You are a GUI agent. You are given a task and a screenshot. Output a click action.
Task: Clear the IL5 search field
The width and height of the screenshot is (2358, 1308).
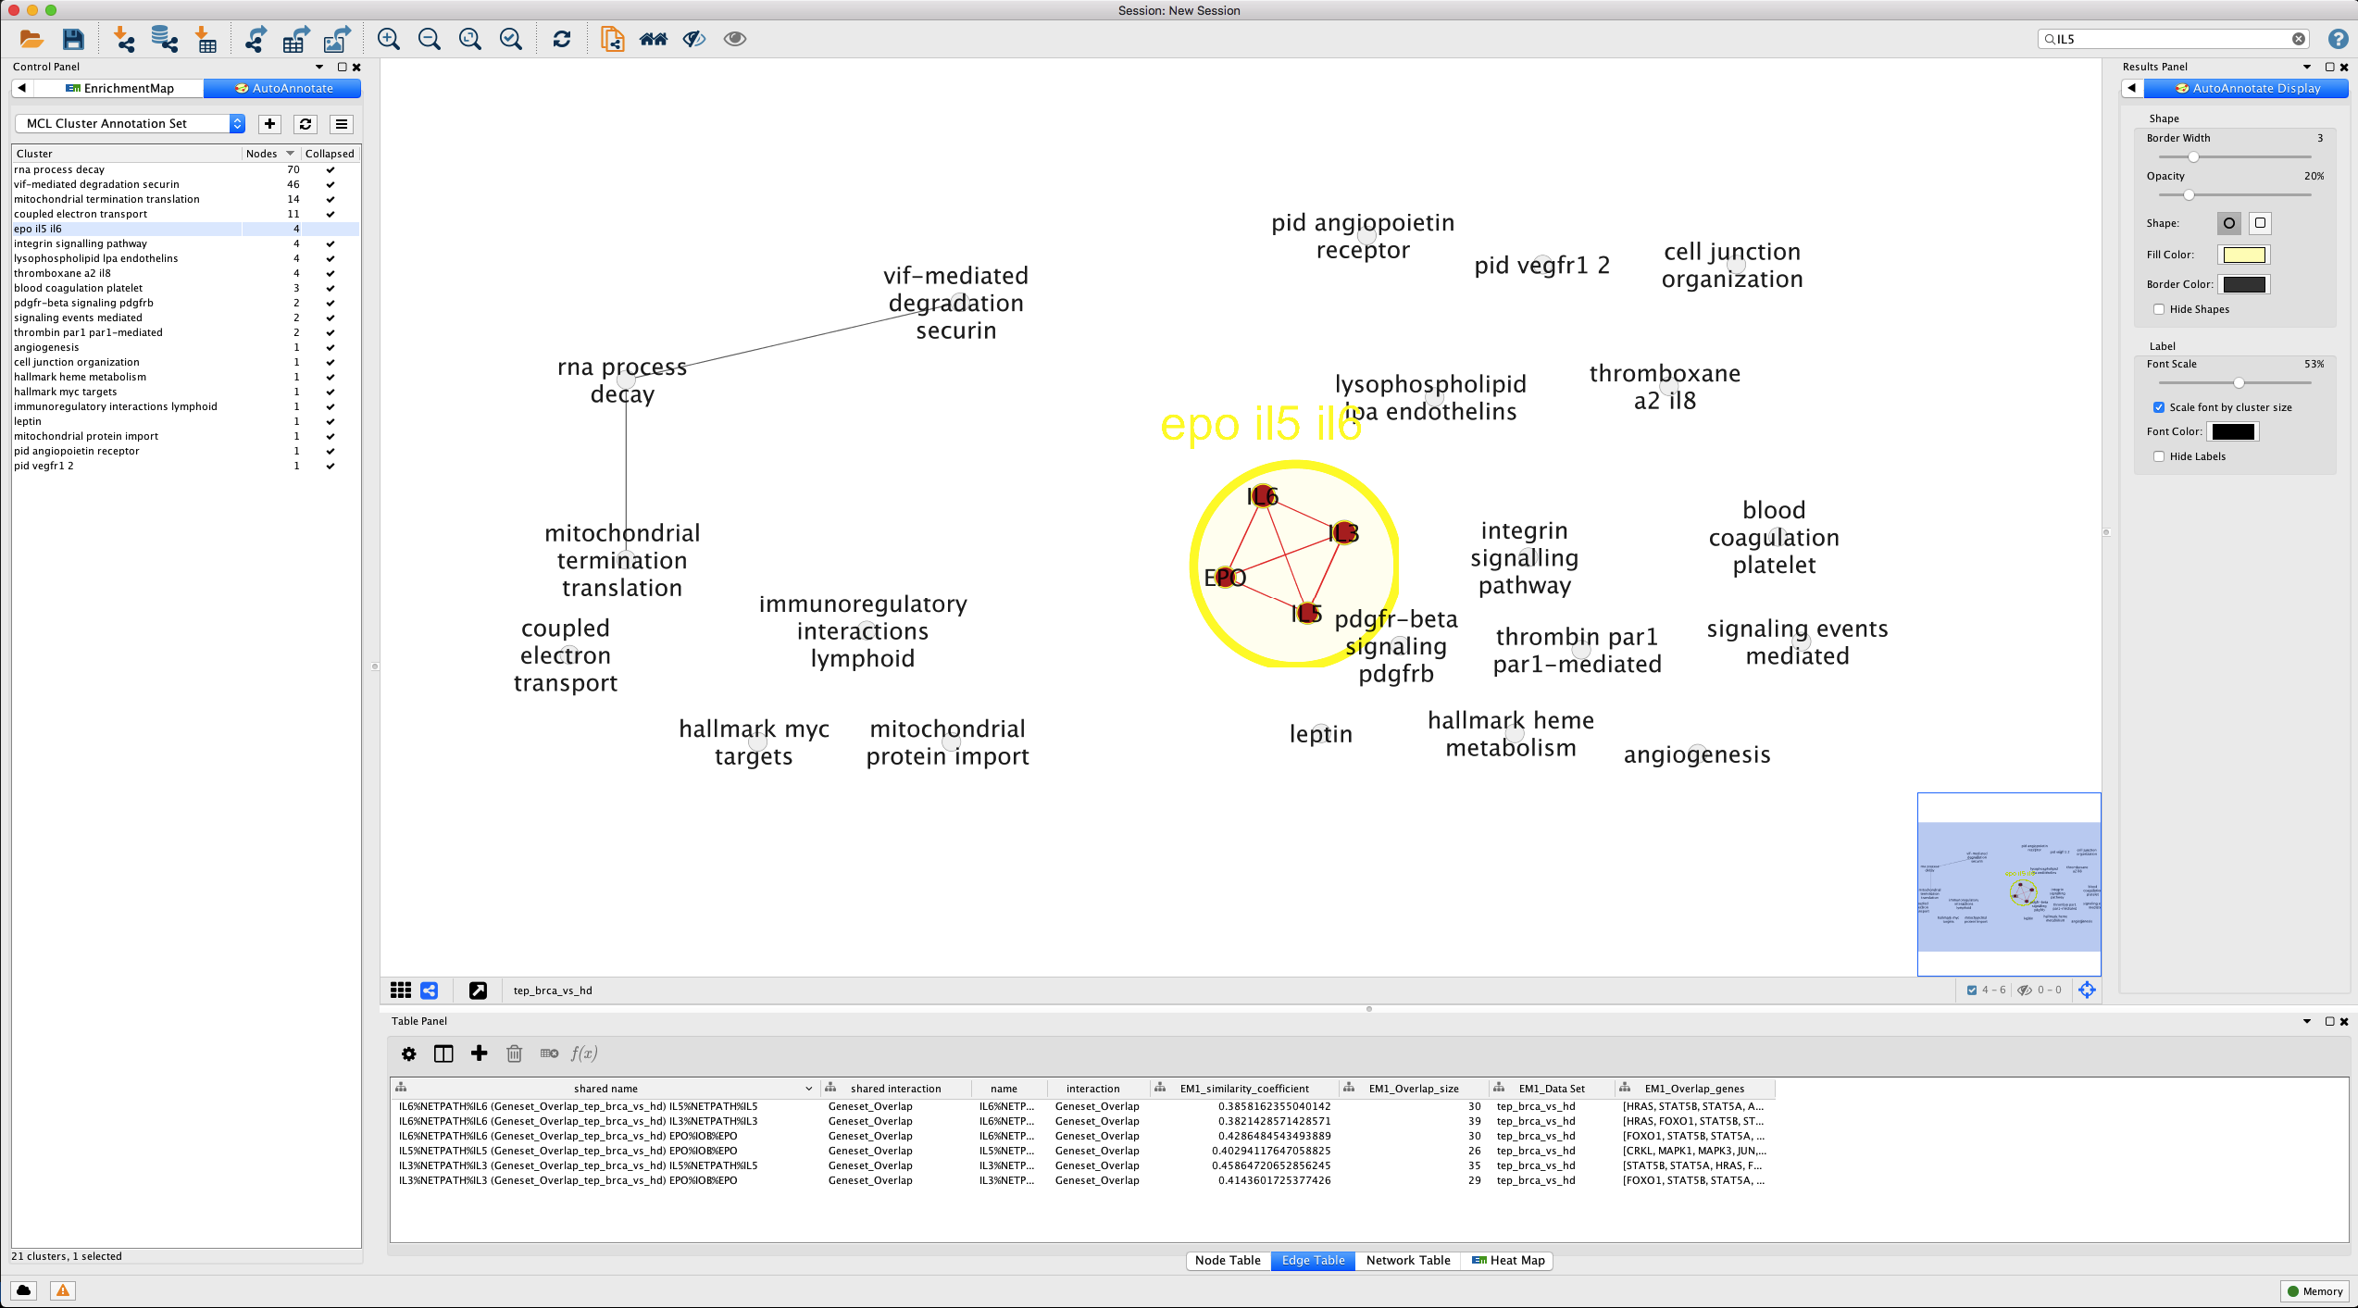pyautogui.click(x=2299, y=39)
